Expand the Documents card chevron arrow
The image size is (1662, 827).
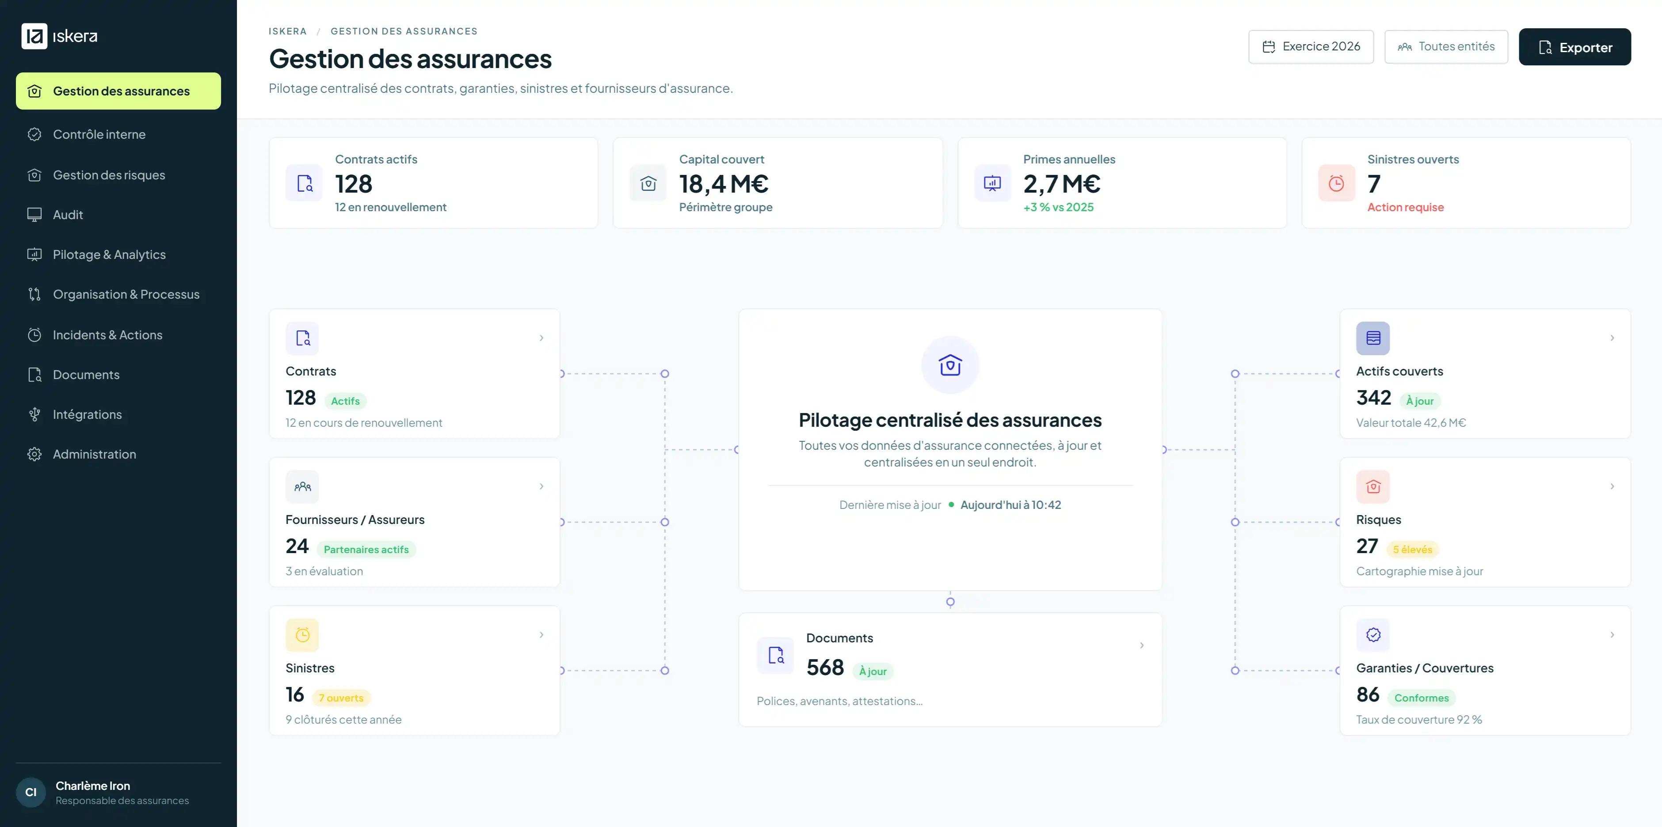click(x=1142, y=645)
